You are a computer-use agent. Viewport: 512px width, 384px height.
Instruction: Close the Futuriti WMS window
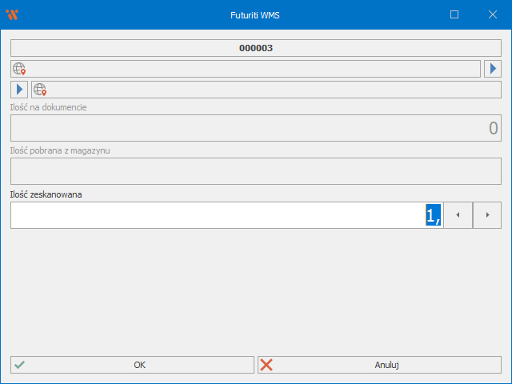click(492, 14)
